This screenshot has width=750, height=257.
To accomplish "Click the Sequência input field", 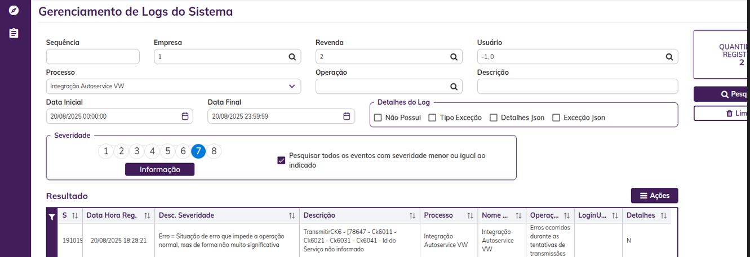I will click(92, 57).
